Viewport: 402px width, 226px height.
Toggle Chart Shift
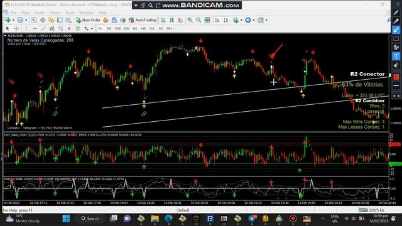pos(226,20)
